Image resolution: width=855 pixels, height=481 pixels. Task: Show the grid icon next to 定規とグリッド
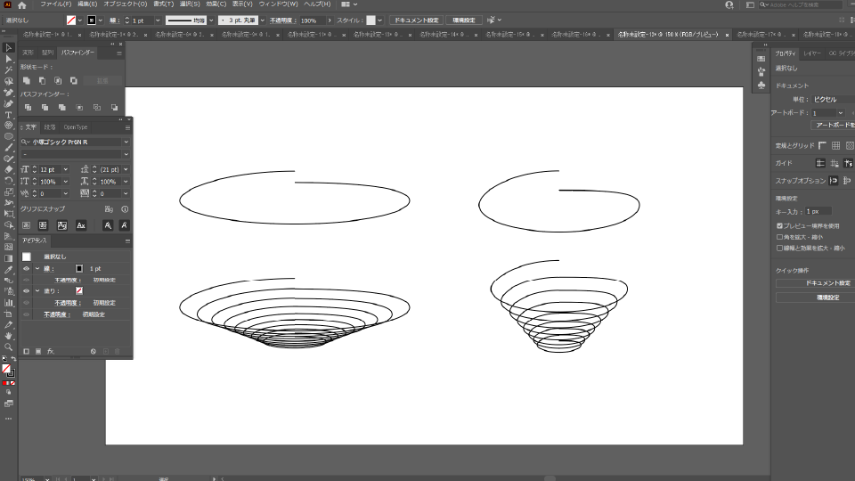pyautogui.click(x=835, y=145)
